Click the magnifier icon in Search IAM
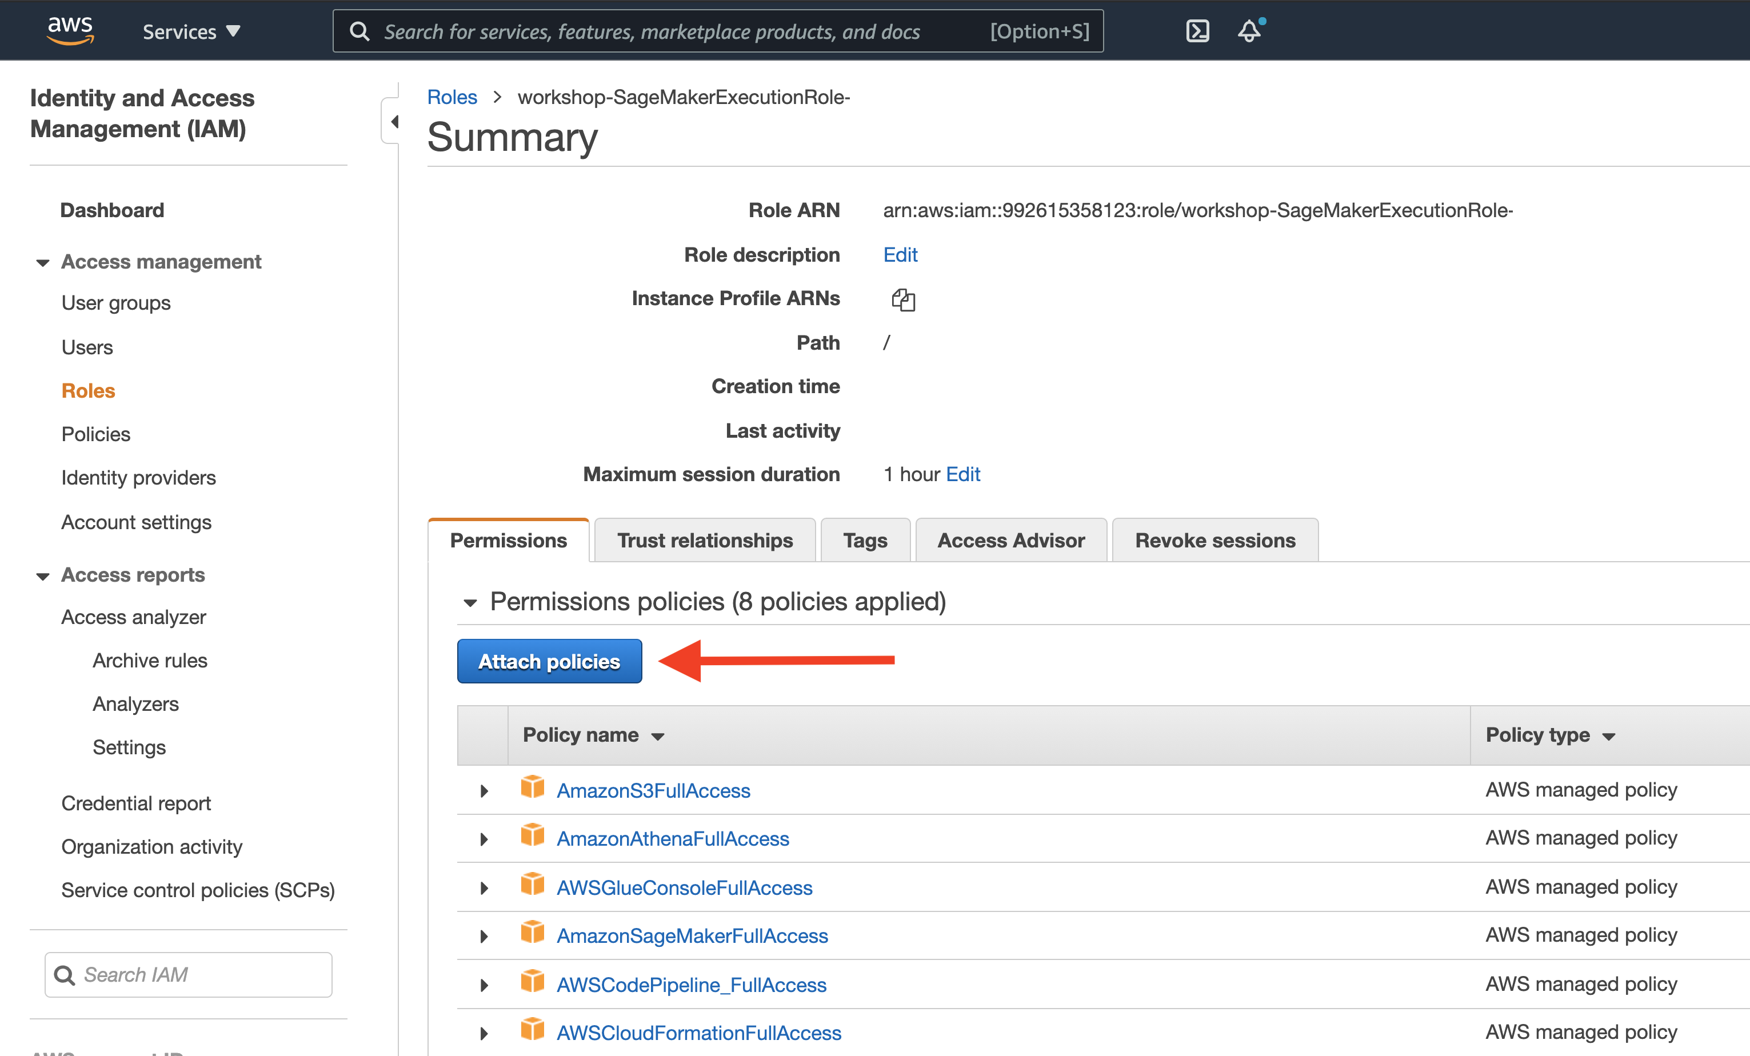 [x=65, y=975]
